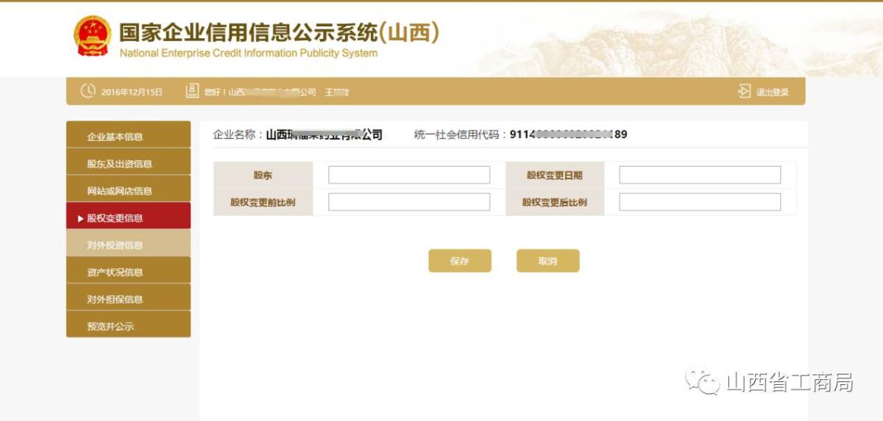Click the WeChat logo watermark
The height and width of the screenshot is (421, 883).
tap(703, 382)
